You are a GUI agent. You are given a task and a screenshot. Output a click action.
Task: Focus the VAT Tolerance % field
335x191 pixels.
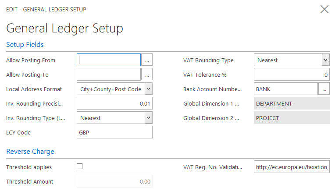tap(292, 74)
